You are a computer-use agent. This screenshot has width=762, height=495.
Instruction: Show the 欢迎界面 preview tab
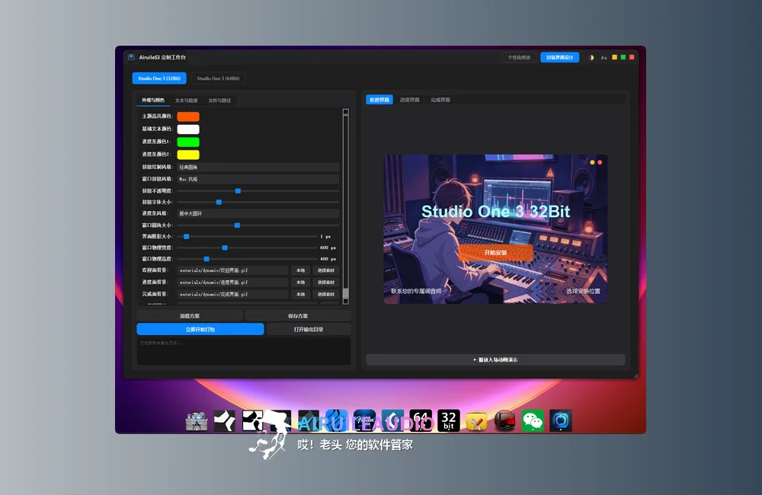[x=379, y=100]
